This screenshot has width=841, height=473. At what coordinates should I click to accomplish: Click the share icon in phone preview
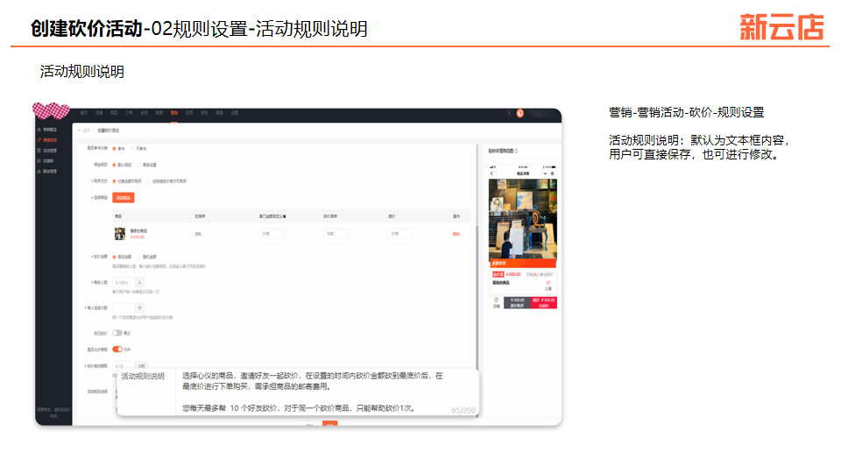pyautogui.click(x=548, y=283)
